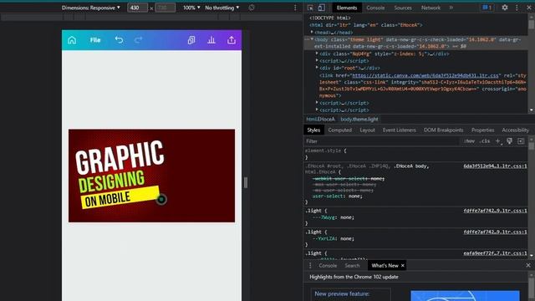This screenshot has width=535, height=301.
Task: Open New preview feature link
Action: click(342, 293)
